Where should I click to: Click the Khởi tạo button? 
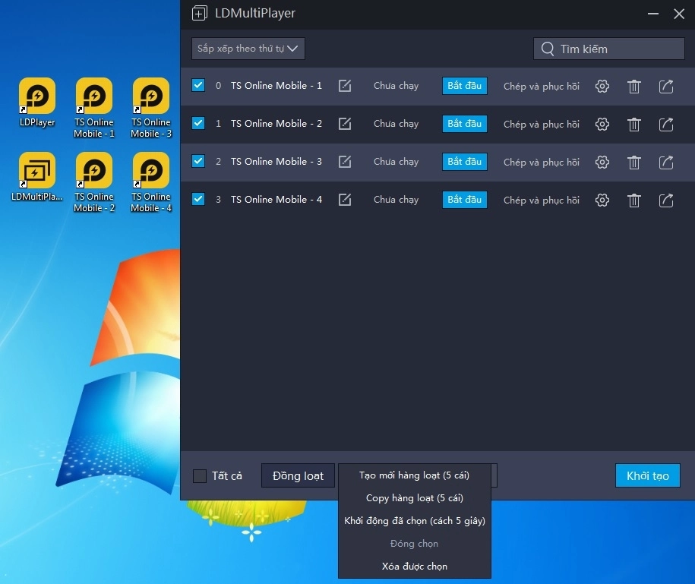click(x=648, y=475)
